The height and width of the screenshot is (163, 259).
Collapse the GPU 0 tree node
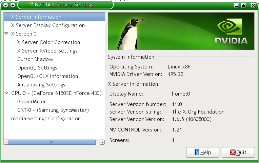point(6,93)
